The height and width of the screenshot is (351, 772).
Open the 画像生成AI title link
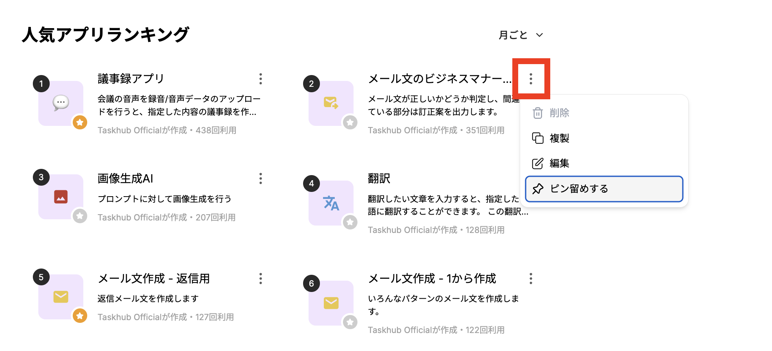tap(125, 179)
